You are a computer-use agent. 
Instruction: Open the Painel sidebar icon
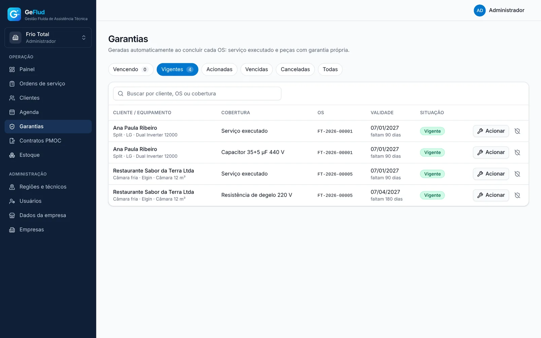click(x=12, y=69)
